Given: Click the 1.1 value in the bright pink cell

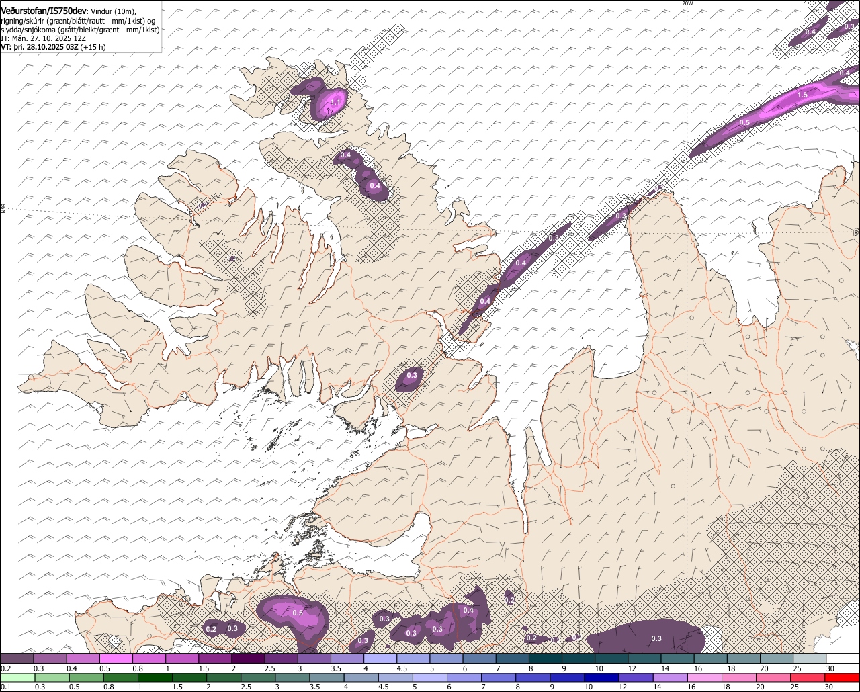Looking at the screenshot, I should click(x=336, y=101).
